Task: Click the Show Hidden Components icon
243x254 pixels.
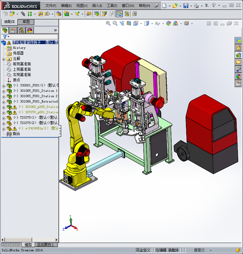Action: click(x=59, y=14)
